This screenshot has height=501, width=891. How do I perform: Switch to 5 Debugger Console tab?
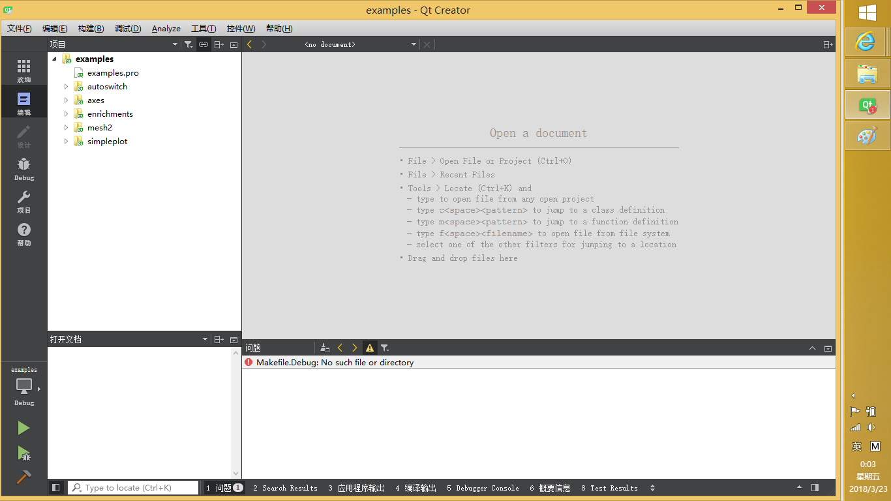[483, 488]
